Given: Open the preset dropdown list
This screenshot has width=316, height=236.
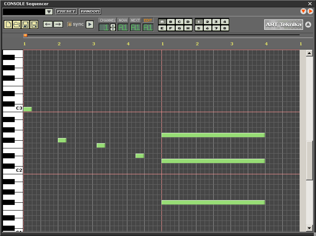Looking at the screenshot, I should [49, 12].
